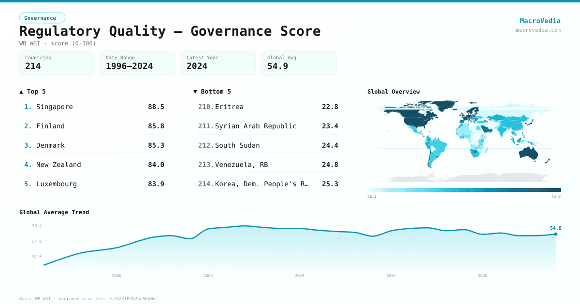Click the 2010 label on the trend axis
Image resolution: width=580 pixels, height=304 pixels.
coord(300,276)
